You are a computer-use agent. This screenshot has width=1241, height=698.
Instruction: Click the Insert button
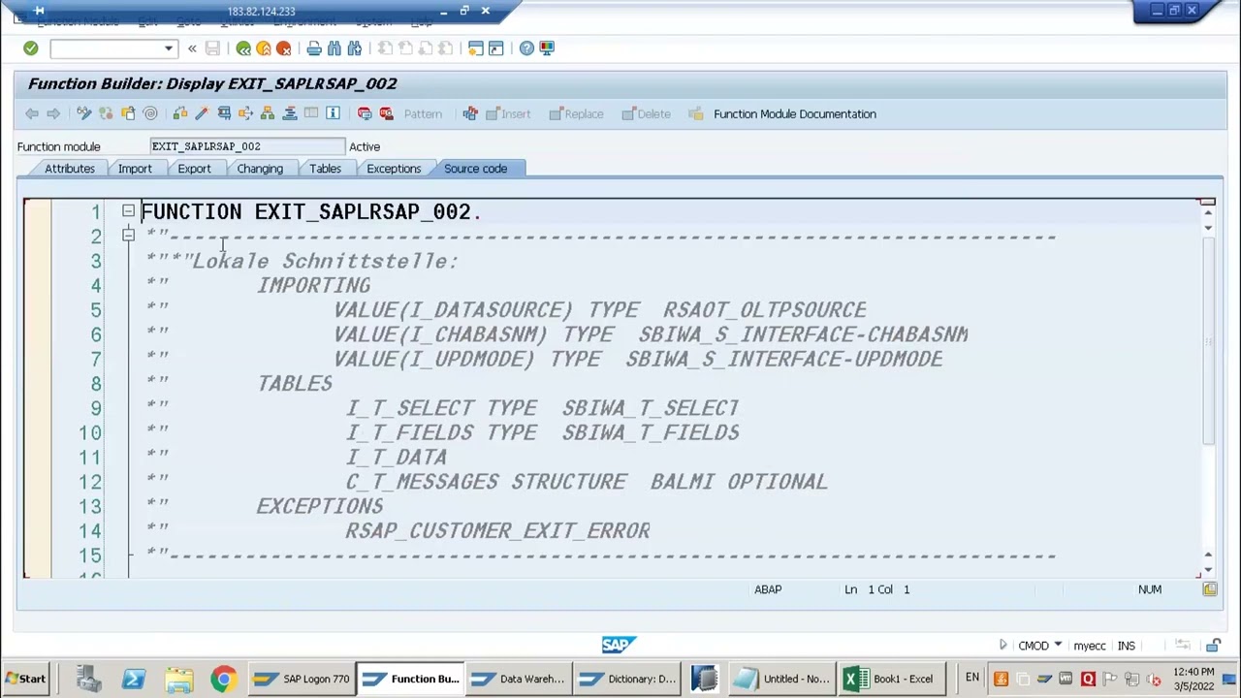tap(507, 114)
